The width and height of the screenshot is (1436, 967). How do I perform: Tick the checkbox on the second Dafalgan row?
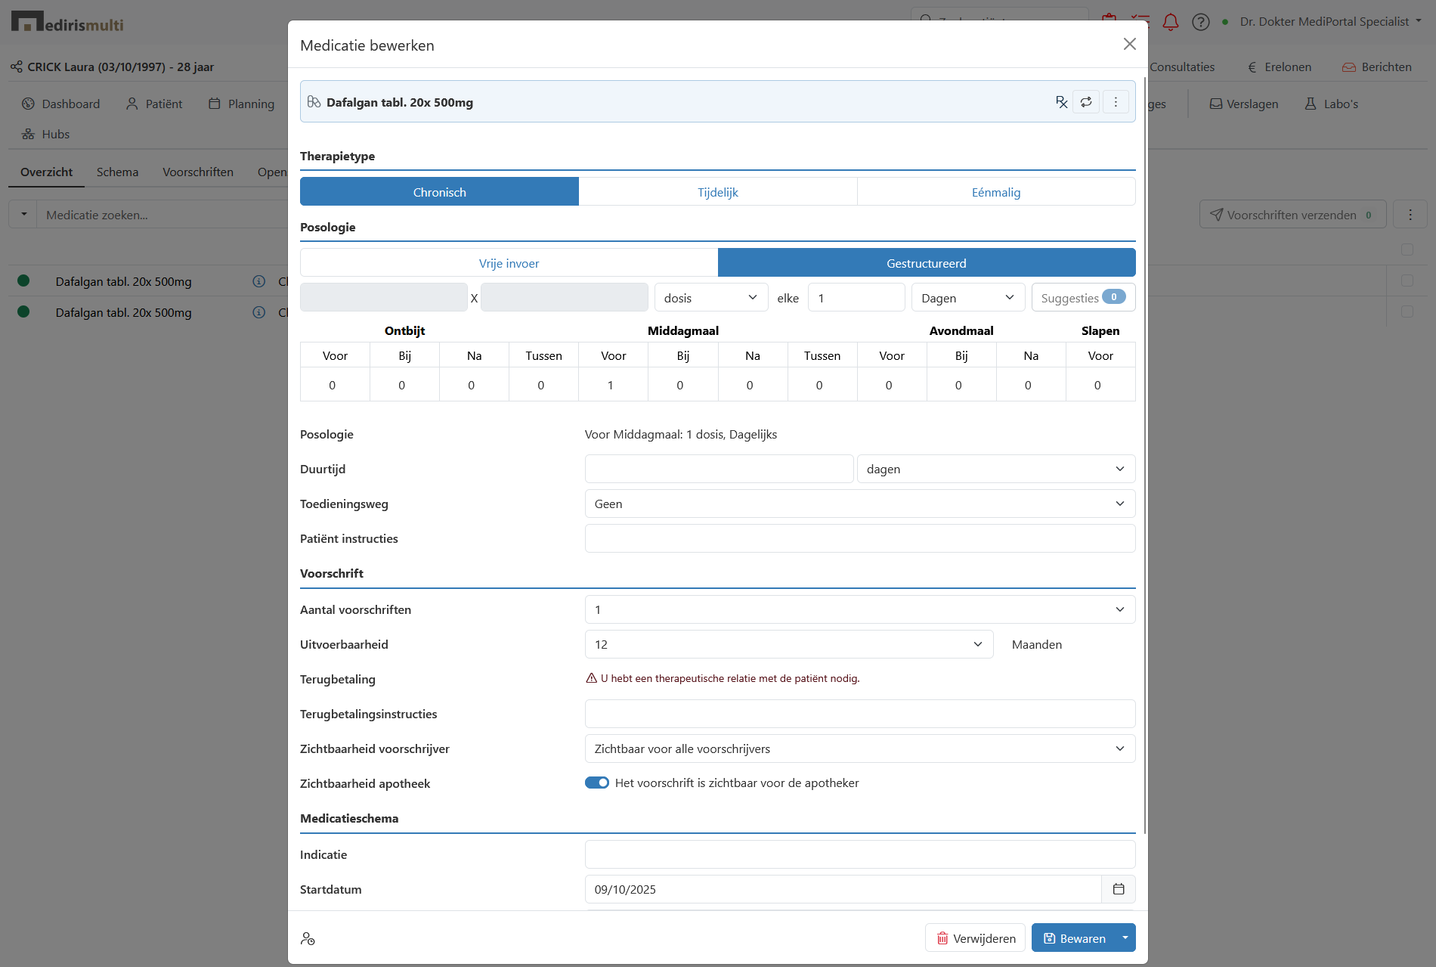point(1407,311)
